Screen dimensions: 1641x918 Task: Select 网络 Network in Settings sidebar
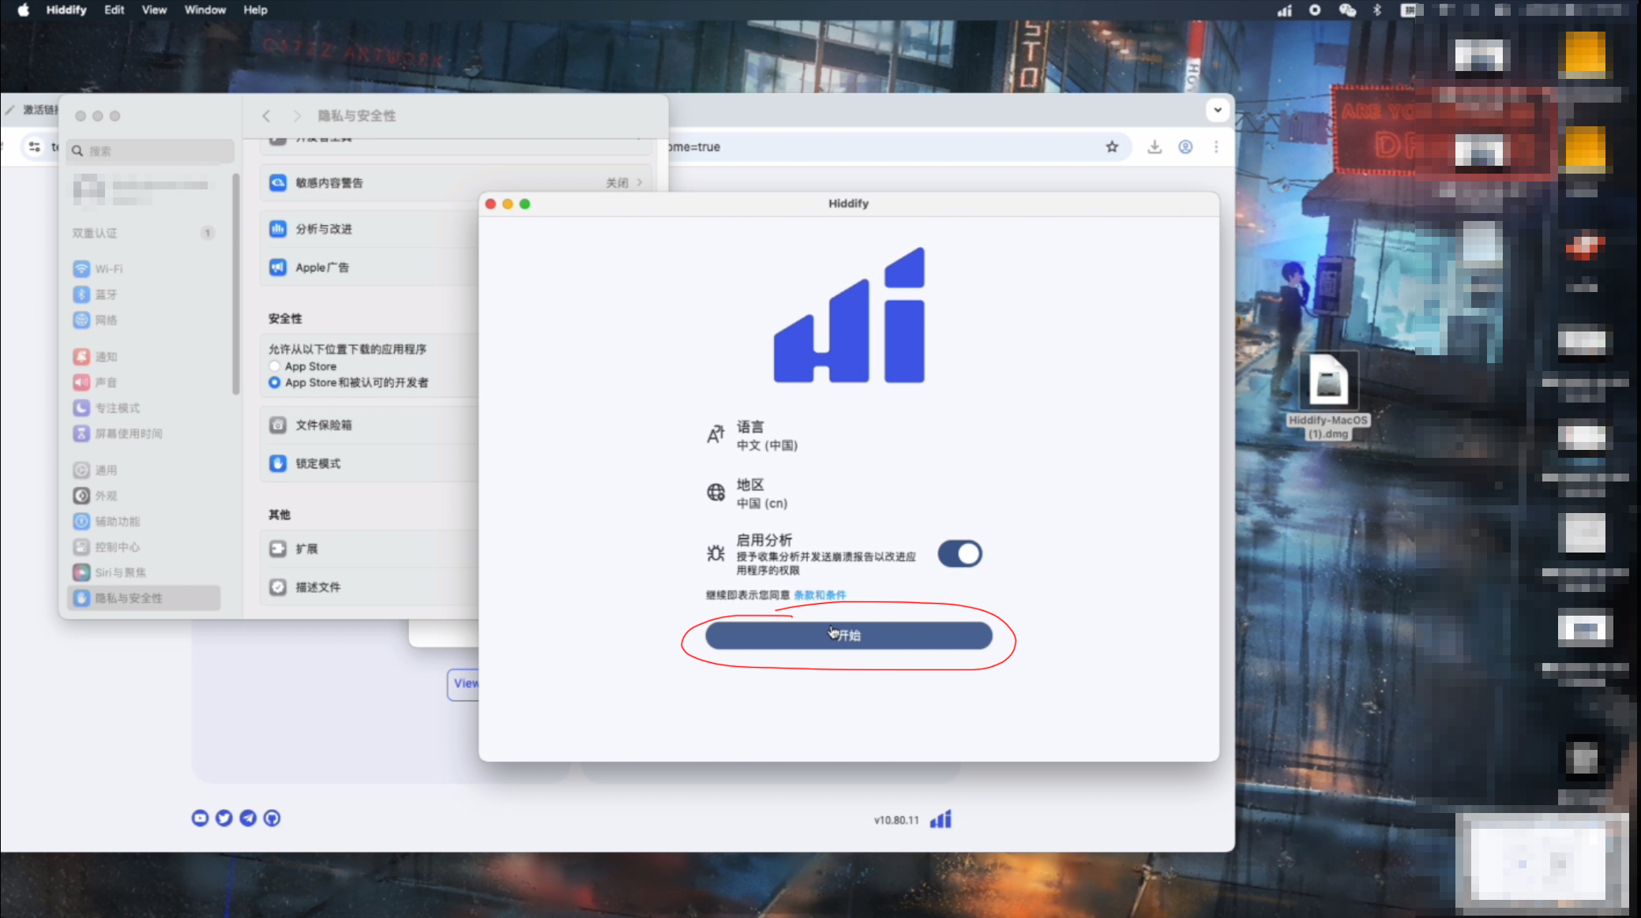[x=144, y=320]
